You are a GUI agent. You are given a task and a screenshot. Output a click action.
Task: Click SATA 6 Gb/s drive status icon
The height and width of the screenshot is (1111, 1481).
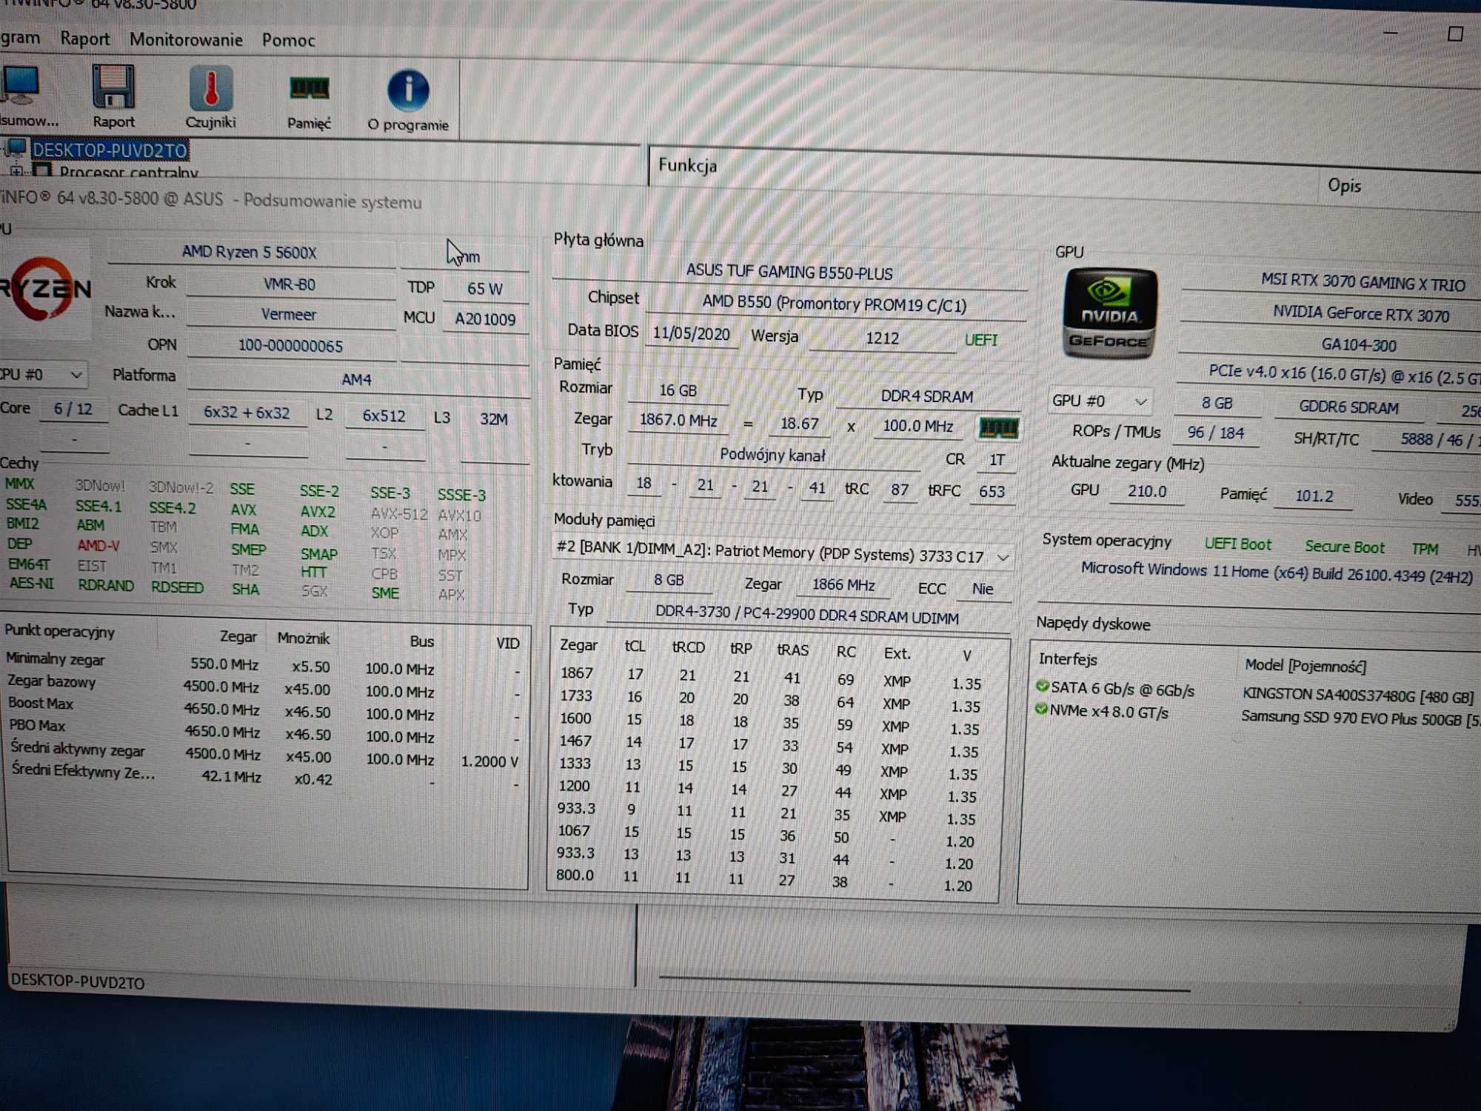click(x=1042, y=687)
